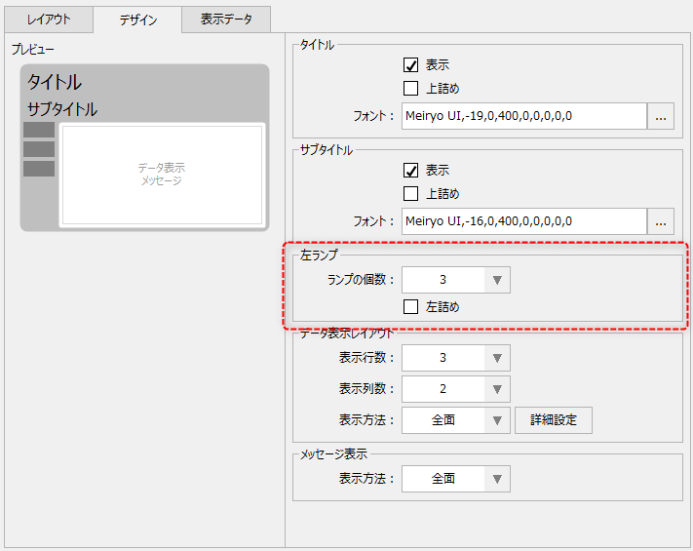693x551 pixels.
Task: Toggle the 左詰め checkbox
Action: 410,306
